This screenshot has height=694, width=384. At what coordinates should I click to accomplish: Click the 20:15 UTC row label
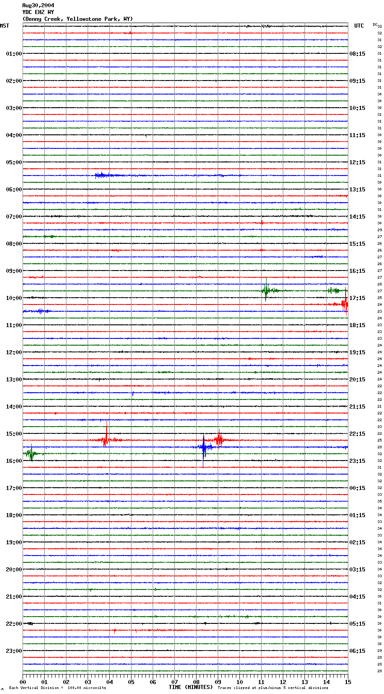pos(357,380)
